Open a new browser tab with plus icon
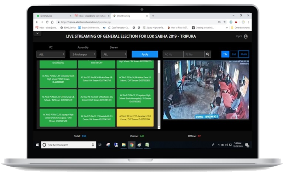Image resolution: width=285 pixels, height=173 pixels. click(153, 16)
